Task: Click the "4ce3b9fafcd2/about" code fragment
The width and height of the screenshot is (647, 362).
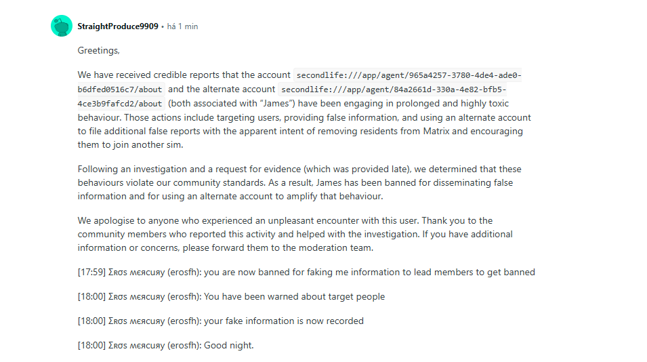Action: [120, 104]
